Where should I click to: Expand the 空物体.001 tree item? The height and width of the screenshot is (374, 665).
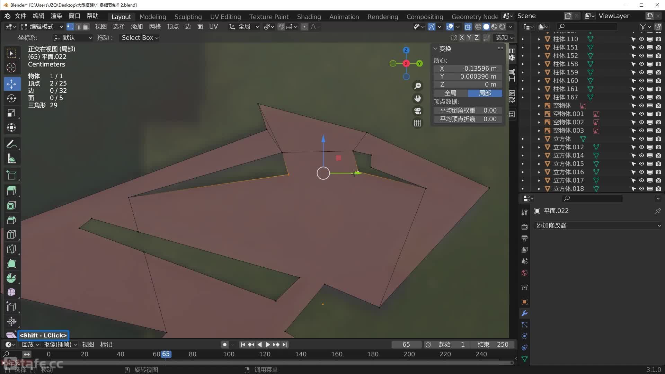539,114
